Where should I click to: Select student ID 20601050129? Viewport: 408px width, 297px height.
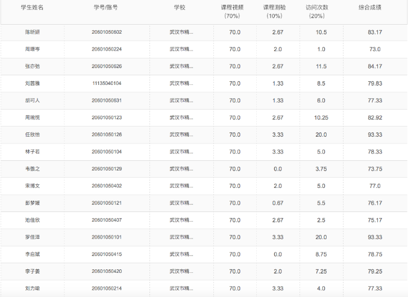point(107,169)
